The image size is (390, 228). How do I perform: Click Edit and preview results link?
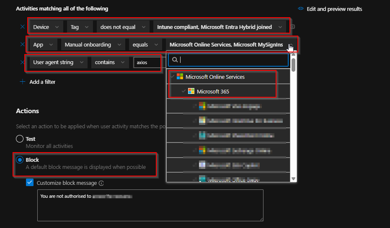(x=334, y=9)
